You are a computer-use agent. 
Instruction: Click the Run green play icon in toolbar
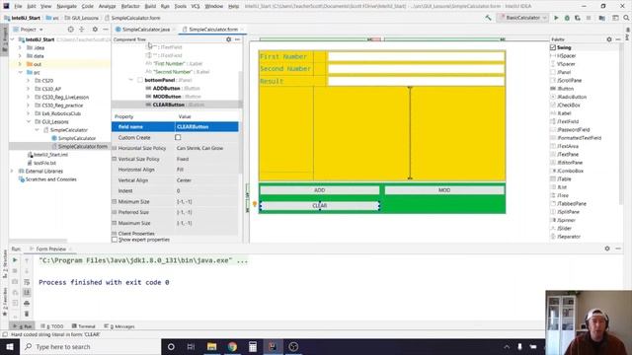point(556,18)
